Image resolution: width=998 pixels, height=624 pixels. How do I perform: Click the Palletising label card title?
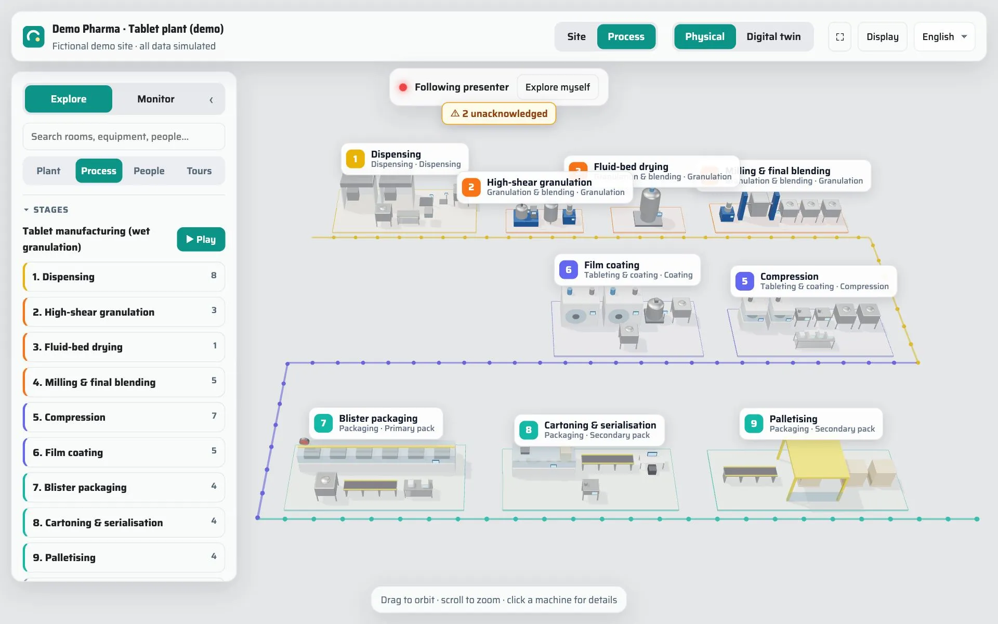(793, 419)
